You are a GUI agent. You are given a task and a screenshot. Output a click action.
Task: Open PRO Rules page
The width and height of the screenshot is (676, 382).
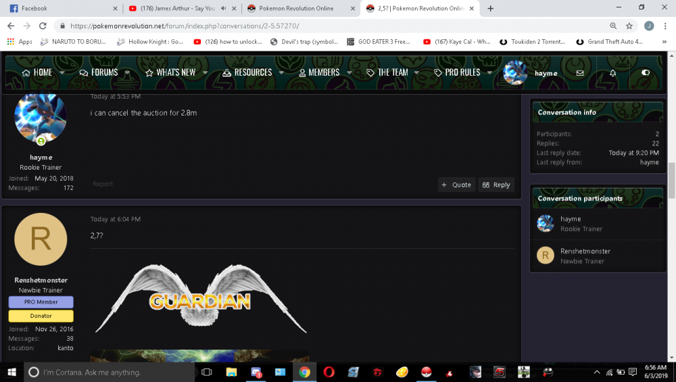point(457,72)
